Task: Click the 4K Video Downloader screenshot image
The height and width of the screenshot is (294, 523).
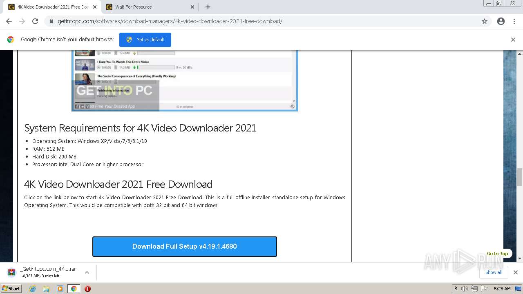Action: pyautogui.click(x=185, y=80)
